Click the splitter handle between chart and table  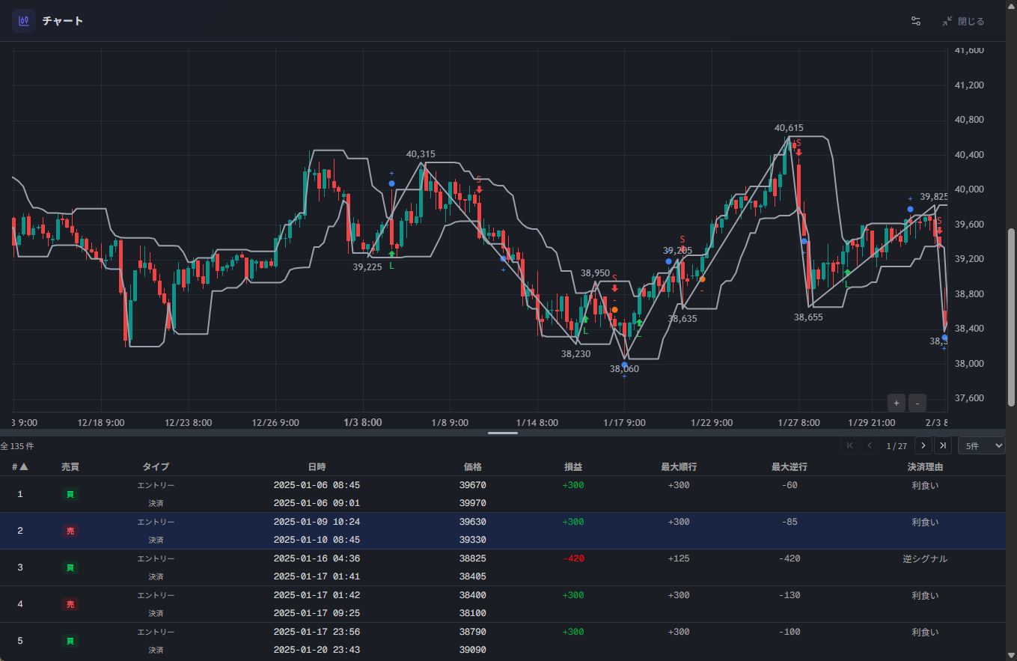point(503,433)
